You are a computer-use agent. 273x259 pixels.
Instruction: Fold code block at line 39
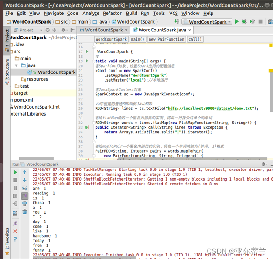(x=94, y=156)
